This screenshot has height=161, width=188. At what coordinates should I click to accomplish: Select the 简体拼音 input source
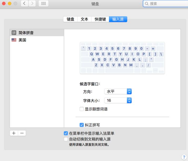coord(26,33)
